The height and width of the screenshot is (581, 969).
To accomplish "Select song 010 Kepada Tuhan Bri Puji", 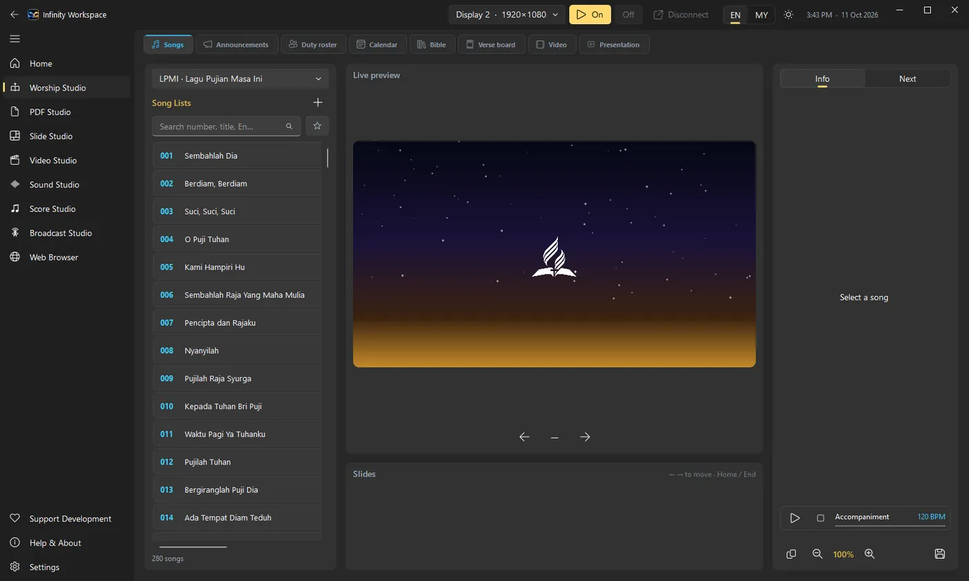I will (x=237, y=406).
